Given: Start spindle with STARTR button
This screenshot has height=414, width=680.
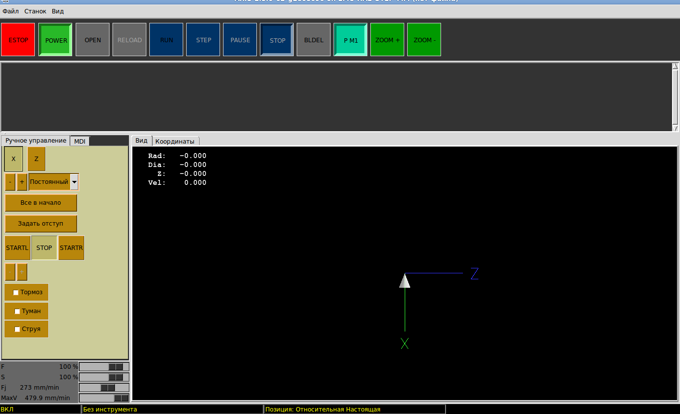Looking at the screenshot, I should click(x=71, y=248).
